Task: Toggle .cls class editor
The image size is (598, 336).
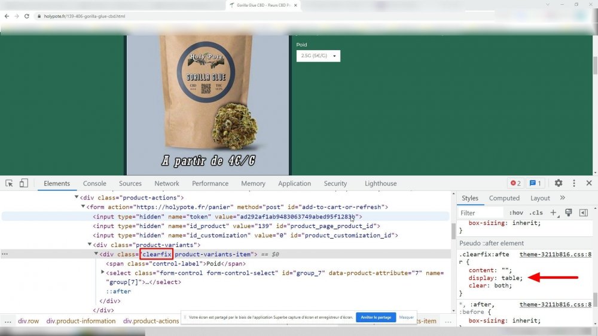Action: [536, 212]
